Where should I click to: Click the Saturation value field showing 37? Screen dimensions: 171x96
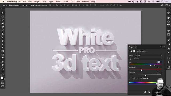point(160,67)
